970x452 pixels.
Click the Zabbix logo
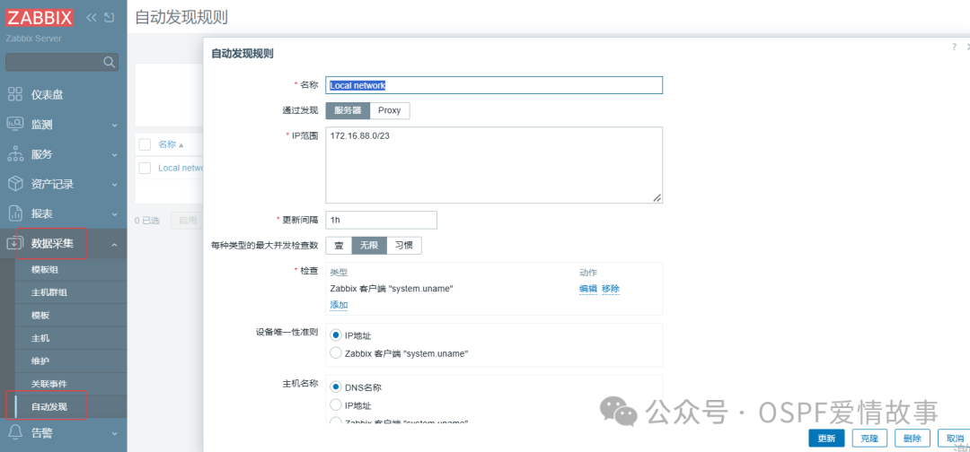[x=40, y=17]
